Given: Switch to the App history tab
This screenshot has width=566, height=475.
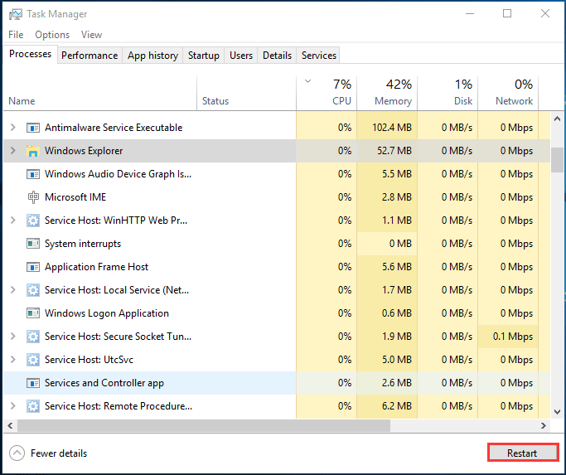Looking at the screenshot, I should click(152, 56).
